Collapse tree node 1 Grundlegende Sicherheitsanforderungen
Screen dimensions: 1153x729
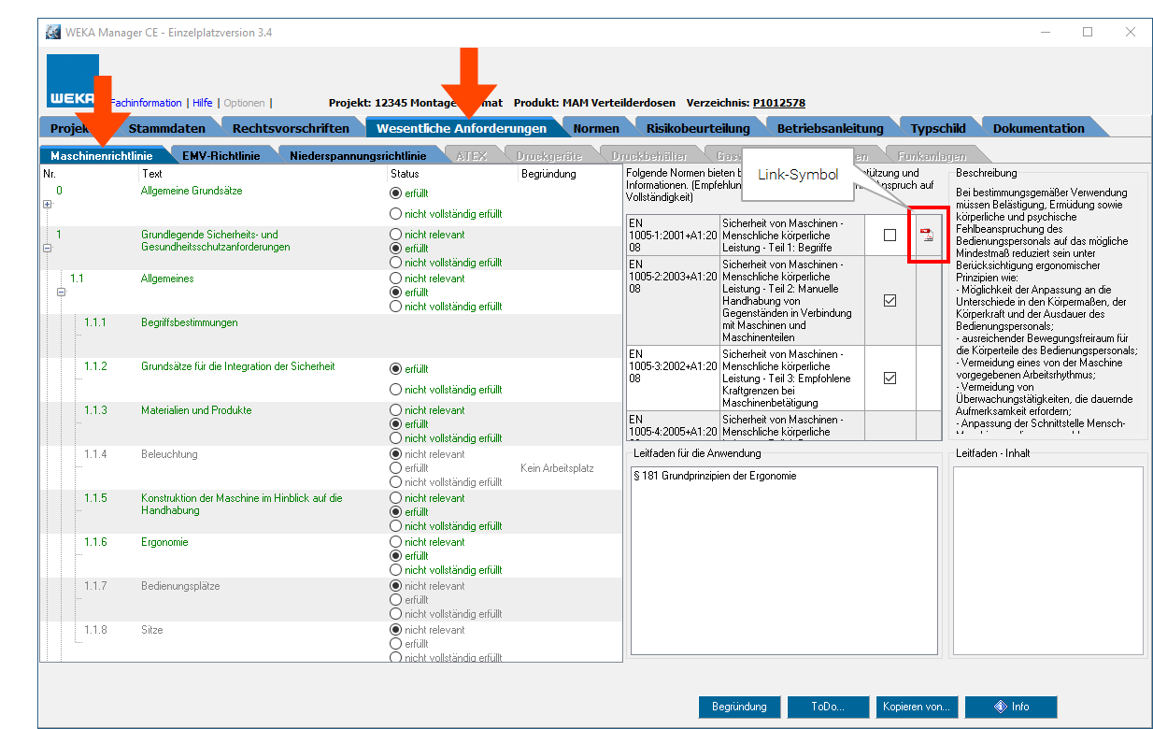pos(48,249)
